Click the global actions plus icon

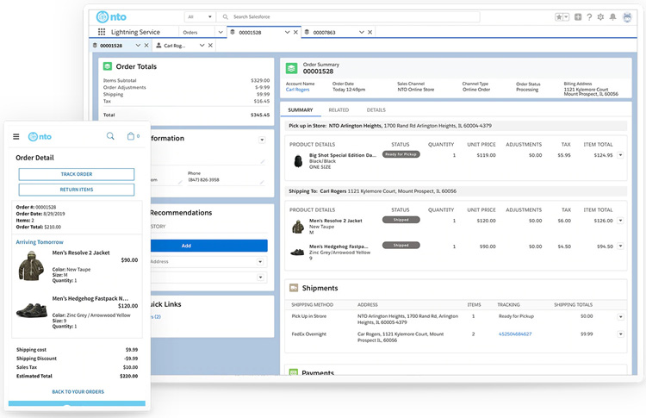click(x=578, y=16)
